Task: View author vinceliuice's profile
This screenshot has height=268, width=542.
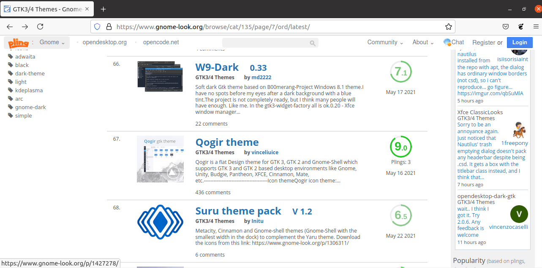Action: click(x=265, y=152)
